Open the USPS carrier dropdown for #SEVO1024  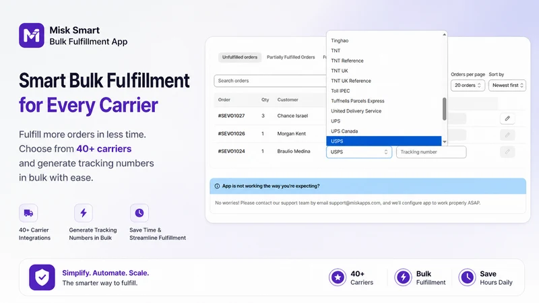359,152
